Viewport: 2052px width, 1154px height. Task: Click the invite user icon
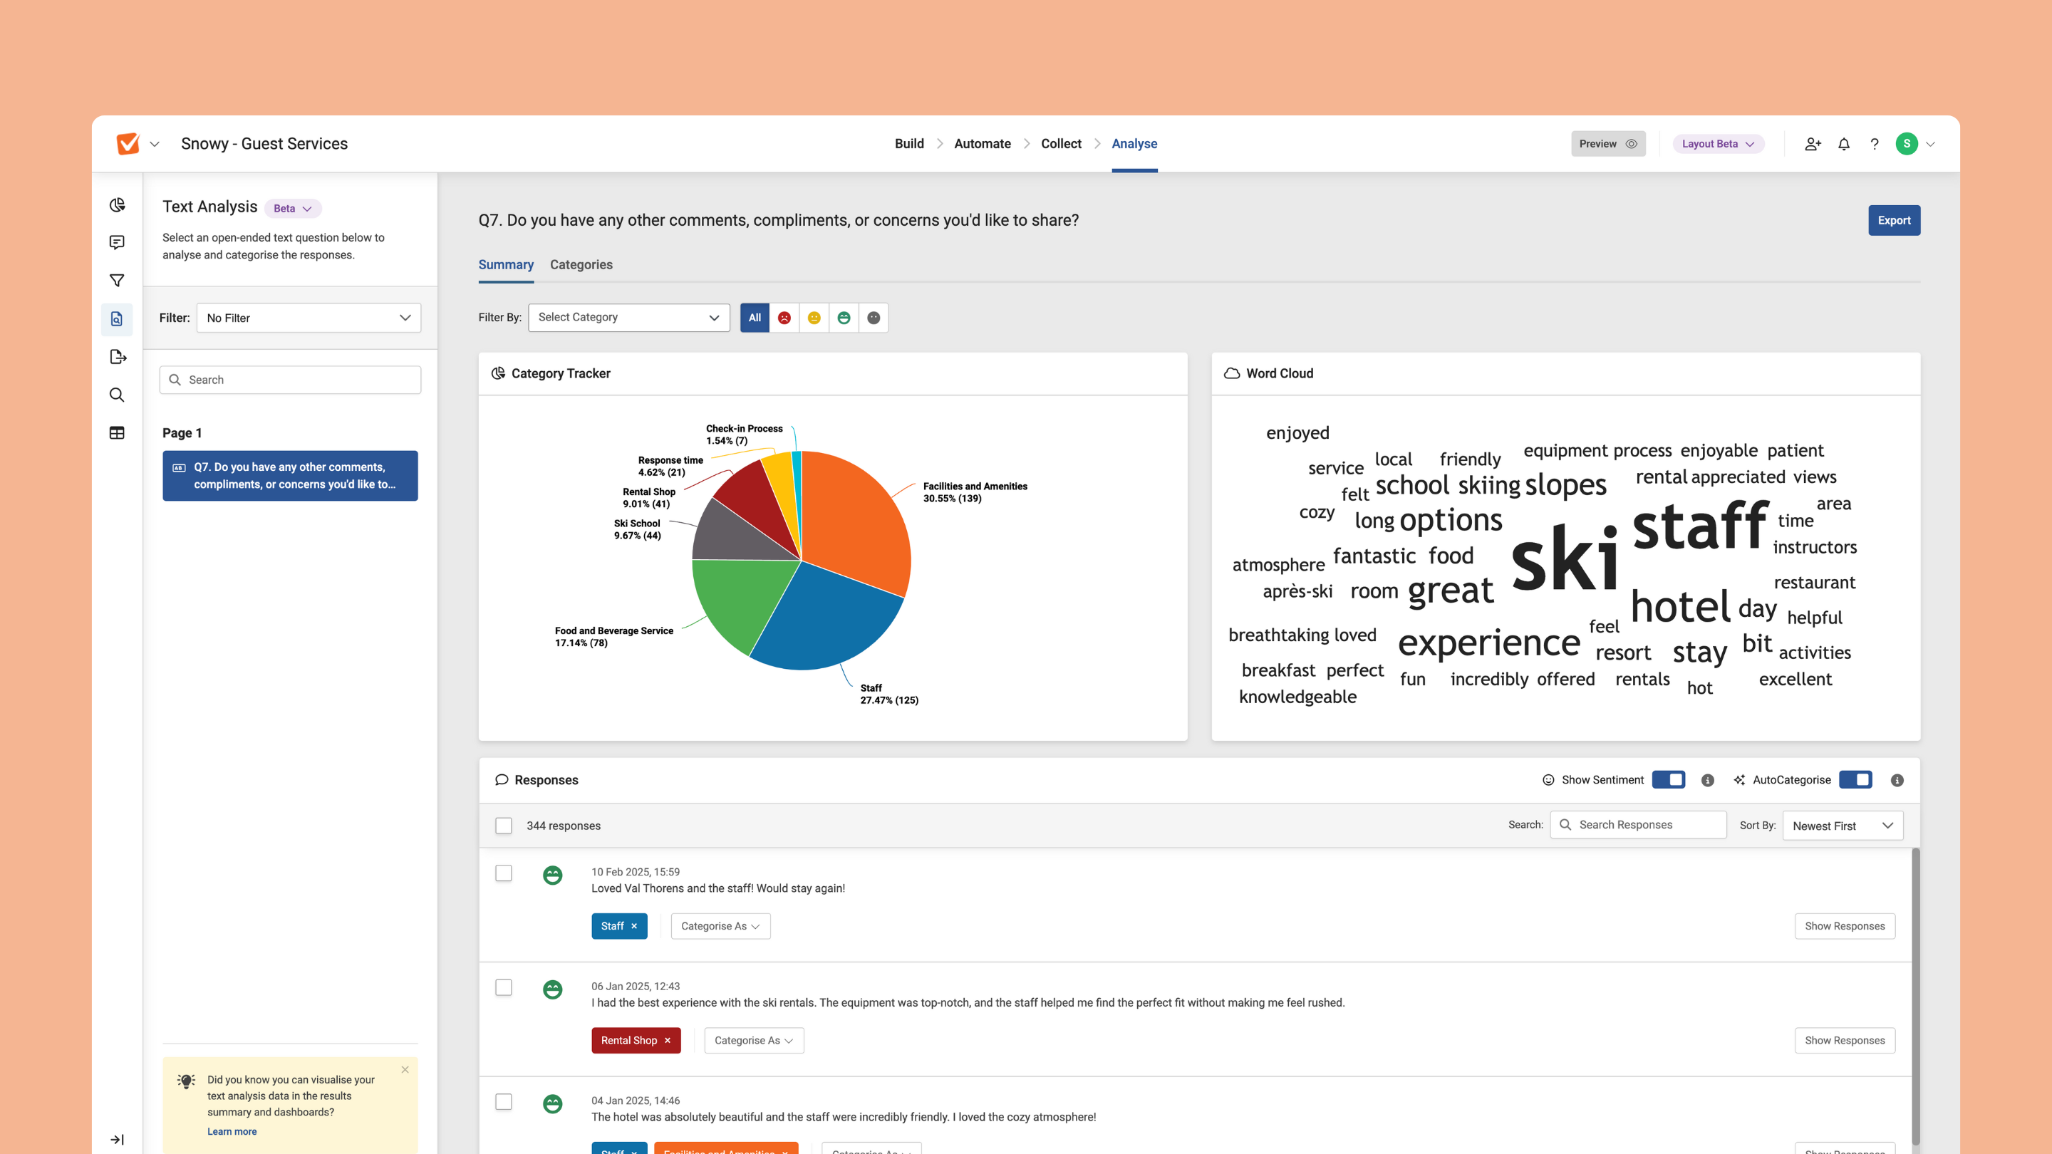click(1812, 144)
